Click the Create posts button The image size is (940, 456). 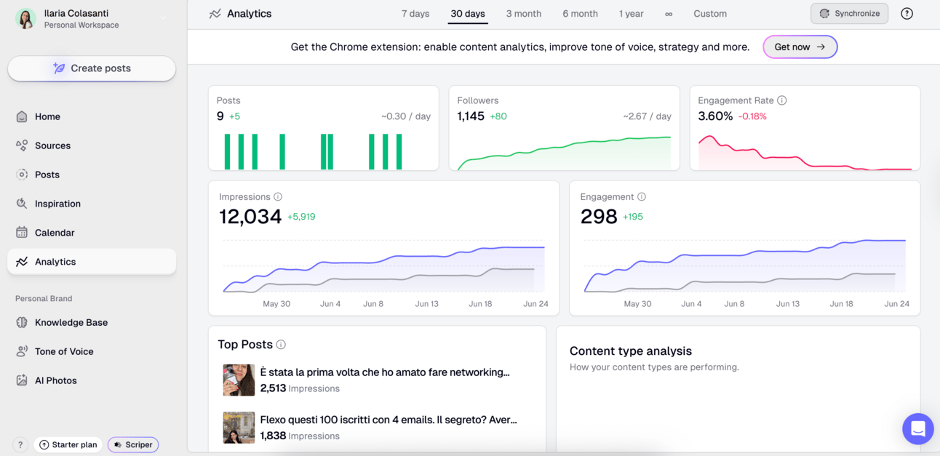(92, 68)
